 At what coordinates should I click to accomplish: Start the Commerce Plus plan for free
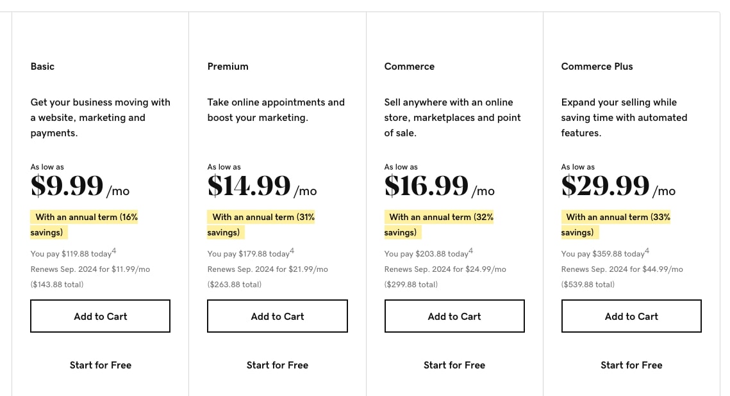tap(631, 365)
